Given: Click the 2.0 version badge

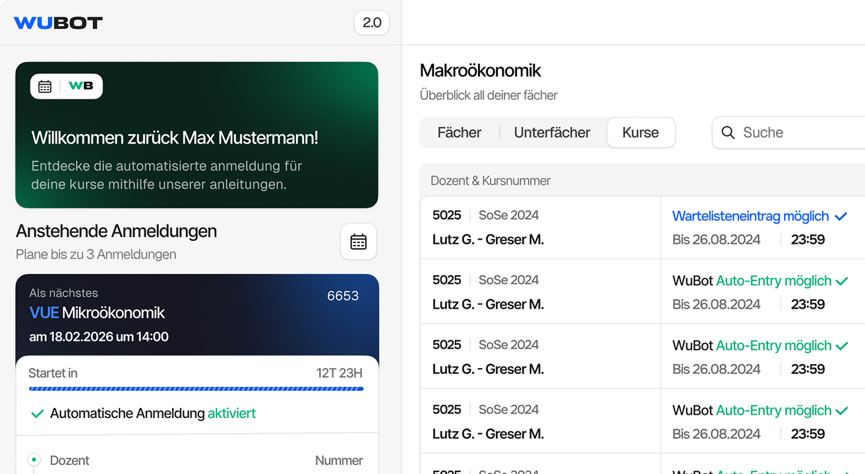Looking at the screenshot, I should coord(372,23).
